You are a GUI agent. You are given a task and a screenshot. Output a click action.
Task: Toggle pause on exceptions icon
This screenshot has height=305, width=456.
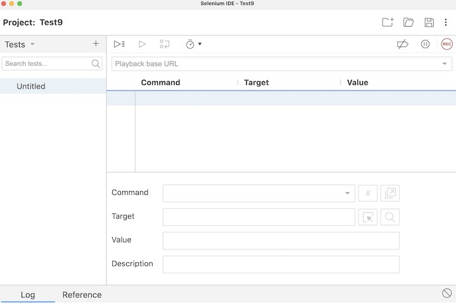[425, 44]
